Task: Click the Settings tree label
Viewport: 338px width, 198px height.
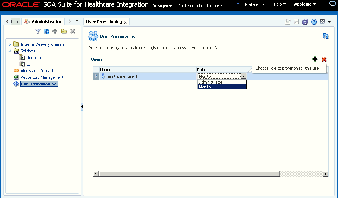Action: pyautogui.click(x=27, y=51)
